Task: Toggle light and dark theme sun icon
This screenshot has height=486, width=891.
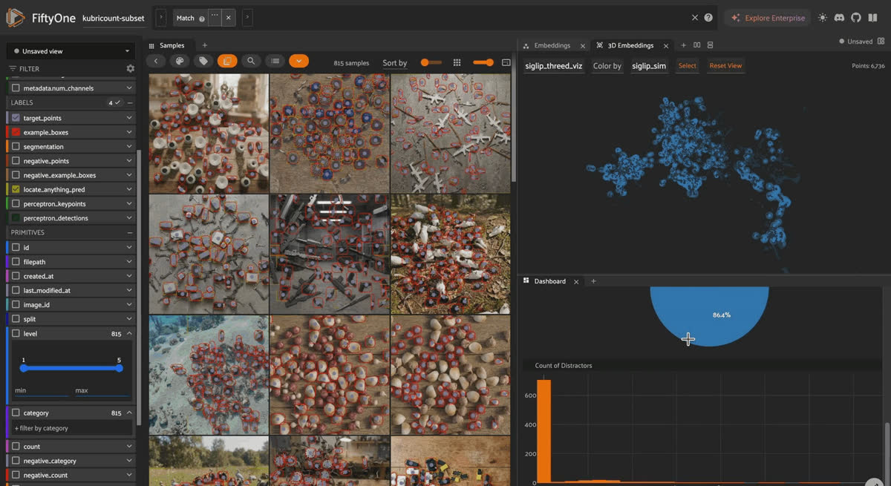Action: tap(822, 18)
